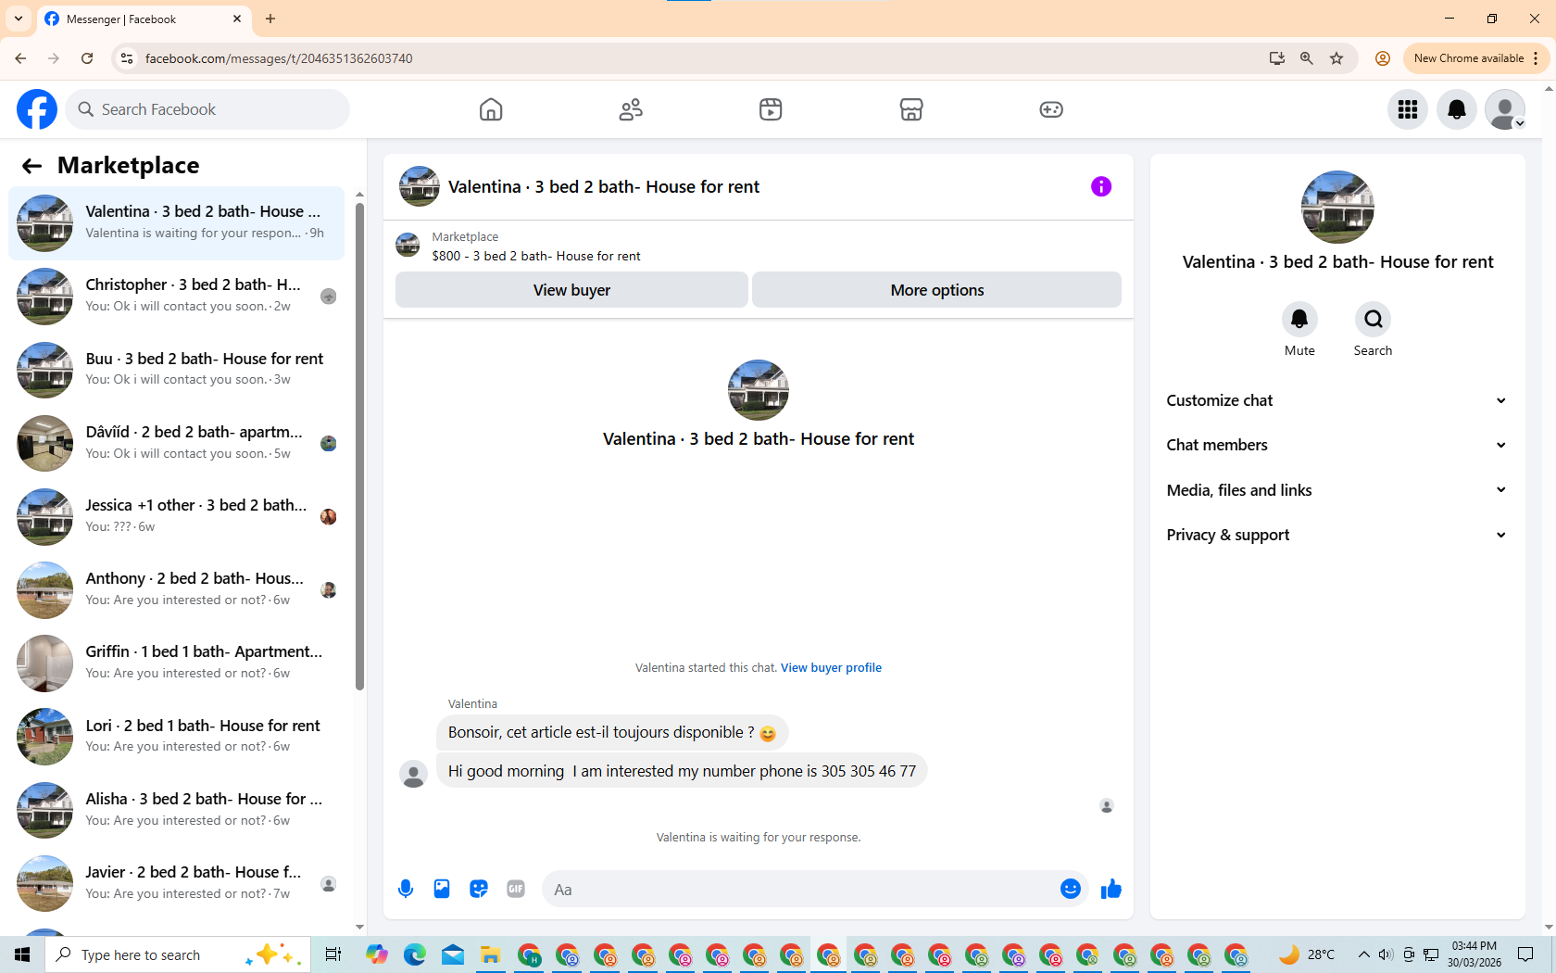Open Windows Start menu
1556x973 pixels.
[22, 954]
